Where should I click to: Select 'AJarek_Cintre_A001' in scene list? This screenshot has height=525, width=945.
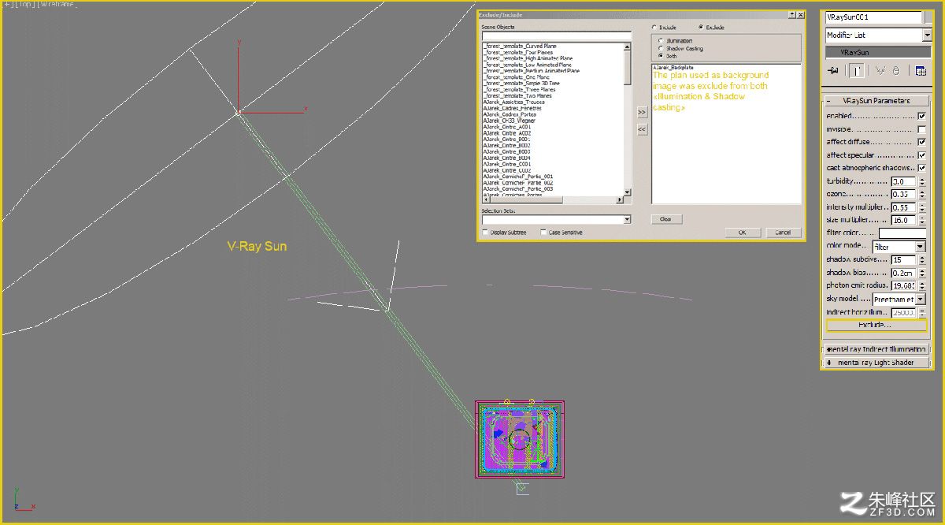click(x=506, y=127)
